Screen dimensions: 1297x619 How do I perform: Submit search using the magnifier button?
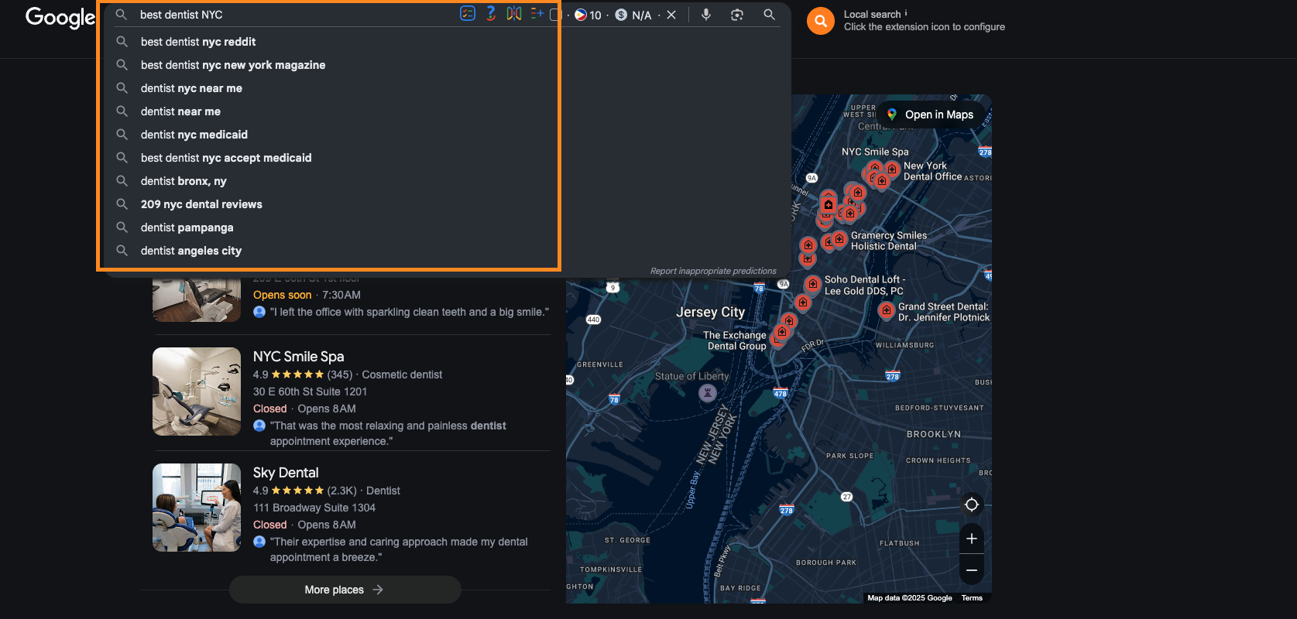click(x=769, y=15)
